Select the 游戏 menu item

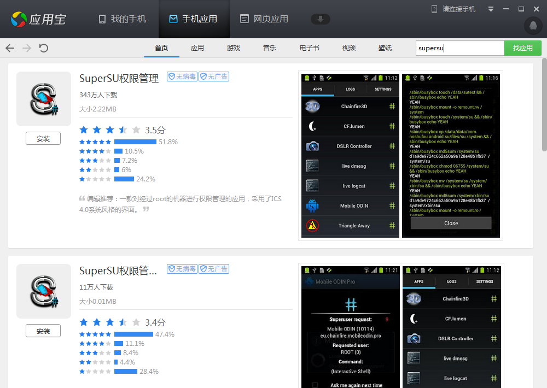[x=234, y=48]
